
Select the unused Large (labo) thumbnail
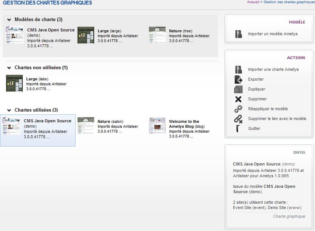pyautogui.click(x=14, y=83)
